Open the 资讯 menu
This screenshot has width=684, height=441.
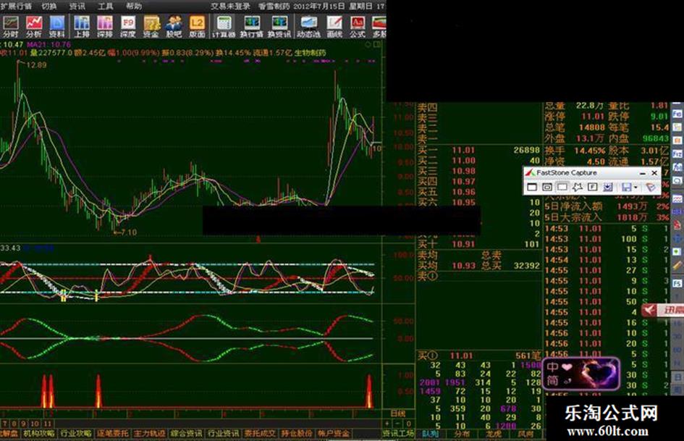click(x=77, y=6)
